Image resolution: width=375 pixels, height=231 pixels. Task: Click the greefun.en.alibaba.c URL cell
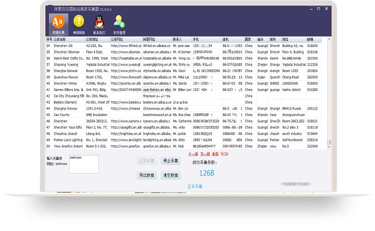tap(157, 146)
